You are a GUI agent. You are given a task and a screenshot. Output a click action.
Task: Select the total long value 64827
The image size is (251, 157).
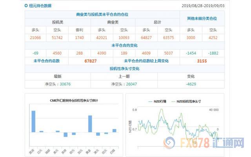[146, 38]
